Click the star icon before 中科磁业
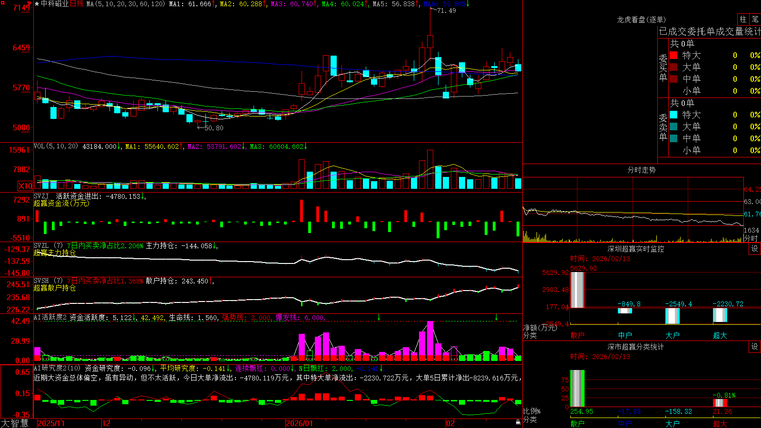 37,4
